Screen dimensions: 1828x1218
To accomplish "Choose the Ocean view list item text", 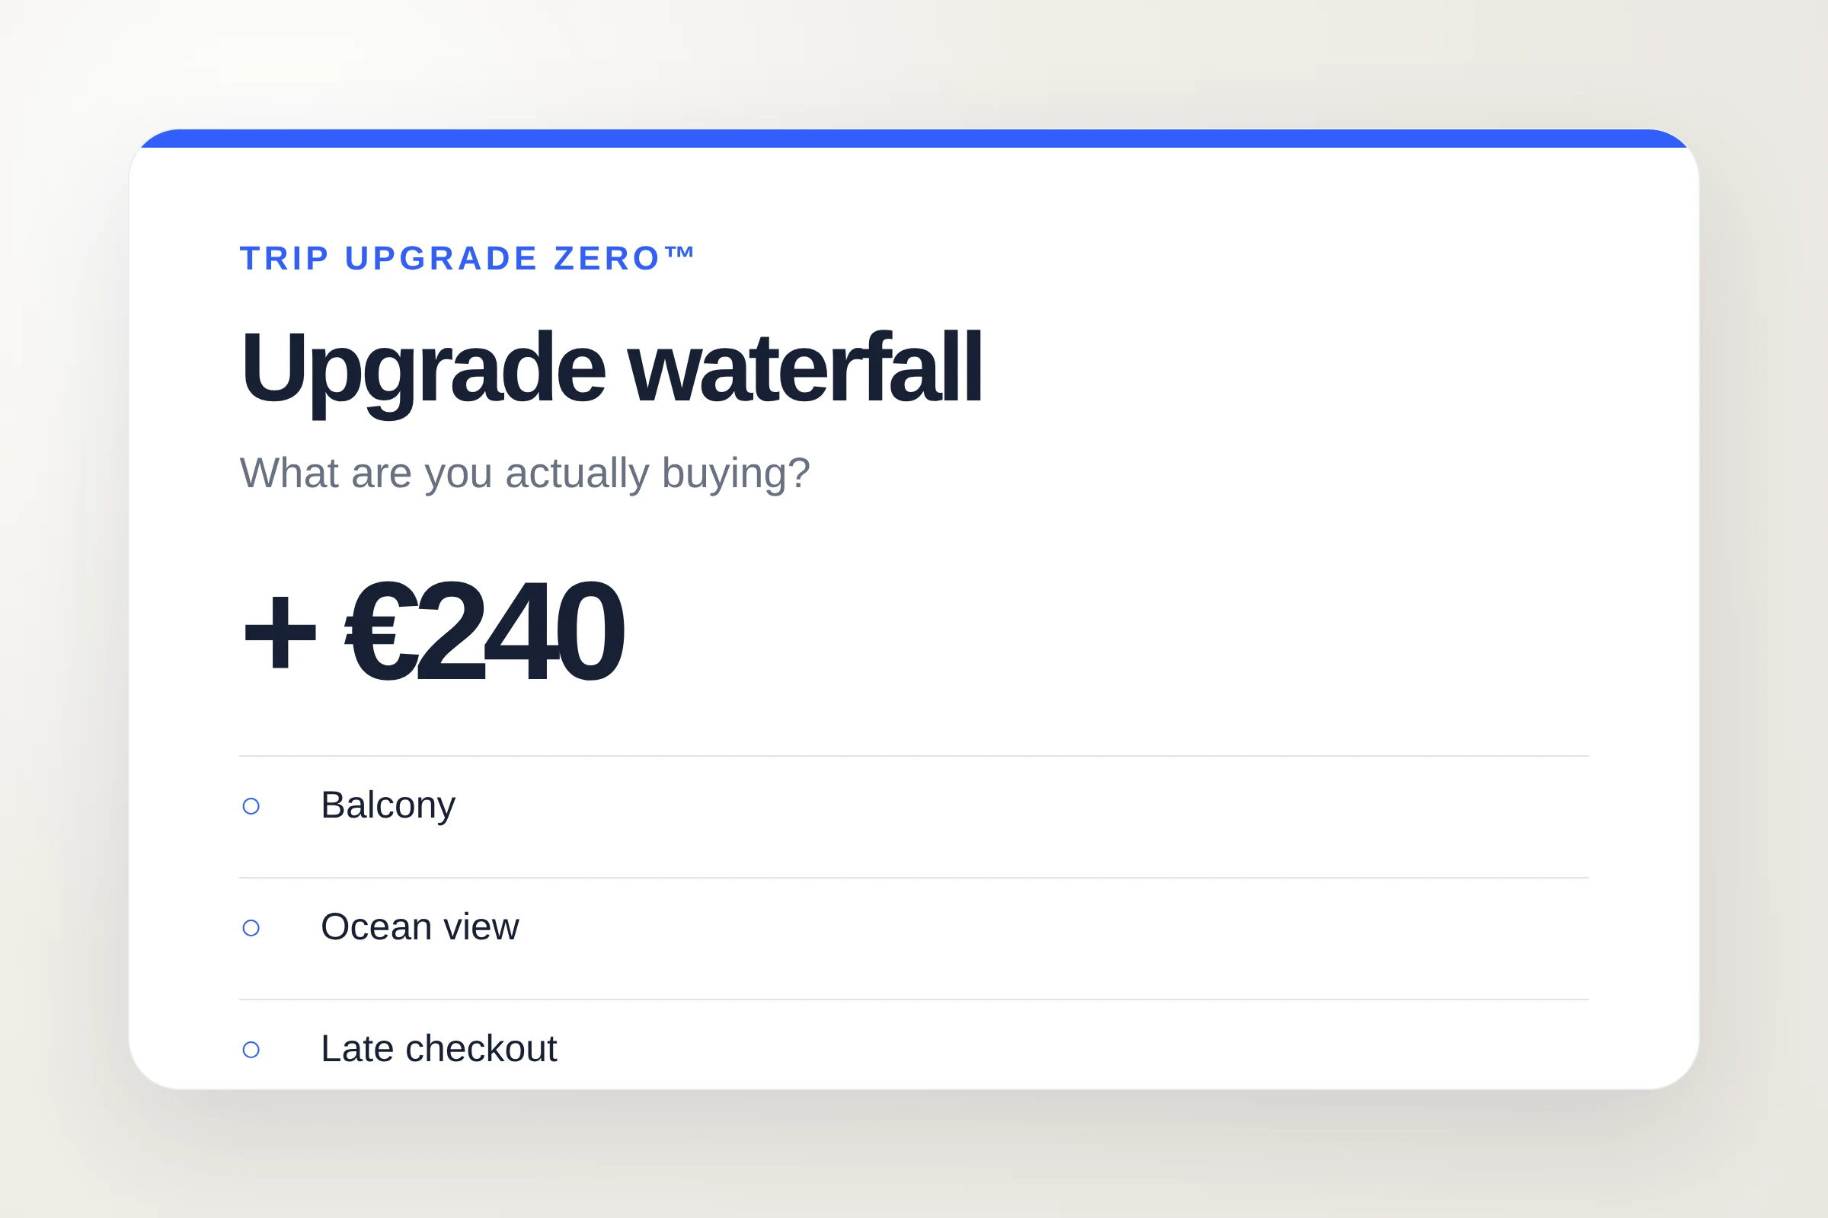I will click(x=420, y=926).
